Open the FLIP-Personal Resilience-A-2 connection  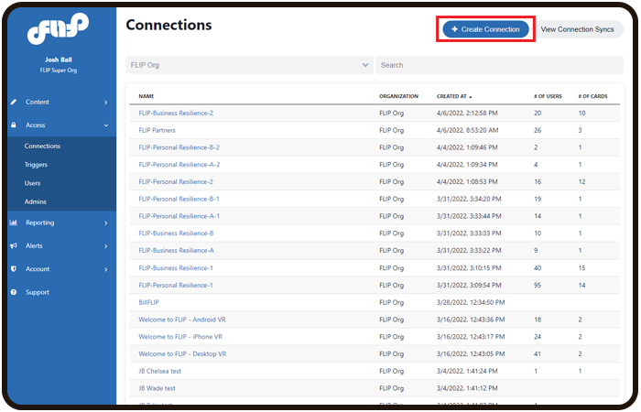tap(179, 164)
